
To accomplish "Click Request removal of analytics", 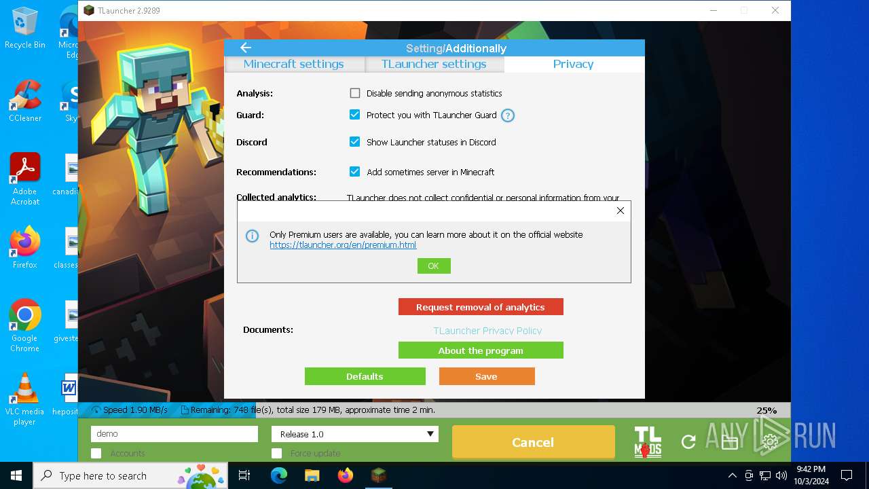I will (481, 307).
